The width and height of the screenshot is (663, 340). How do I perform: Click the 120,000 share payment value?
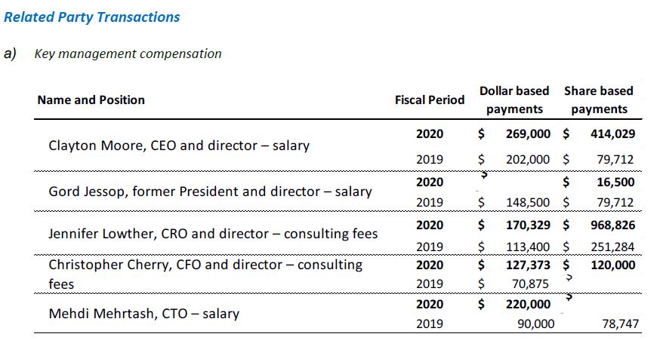pos(609,265)
